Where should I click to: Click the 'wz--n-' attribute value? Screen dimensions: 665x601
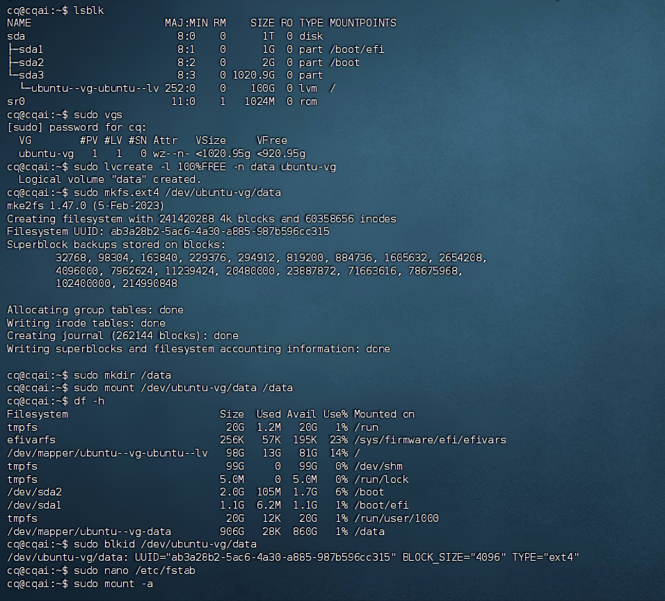pyautogui.click(x=171, y=154)
